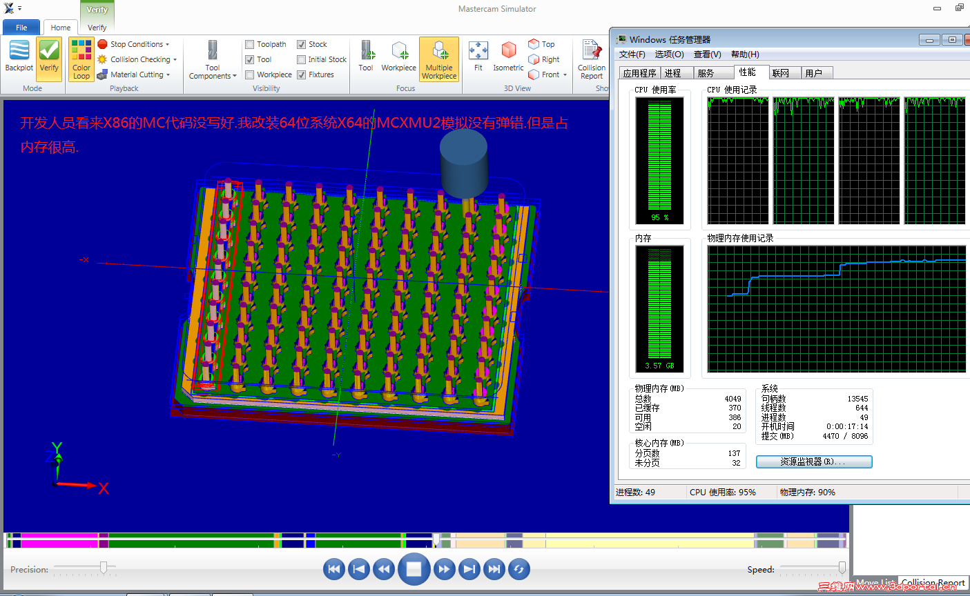Open the 选项(O) menu in Task Manager

(669, 54)
